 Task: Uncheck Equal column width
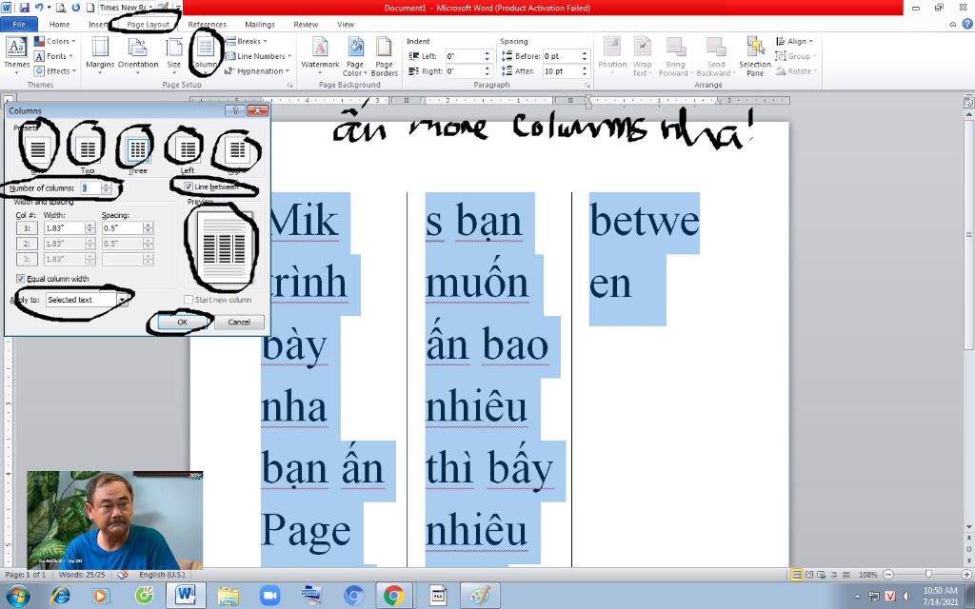point(21,277)
